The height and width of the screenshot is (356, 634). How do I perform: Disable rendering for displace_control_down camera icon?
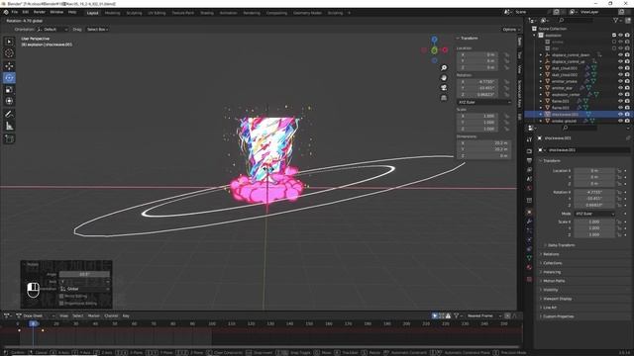[627, 55]
